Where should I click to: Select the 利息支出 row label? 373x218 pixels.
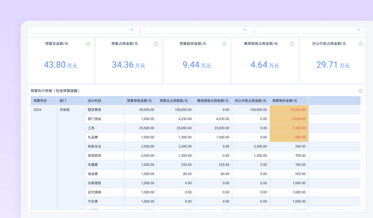click(94, 146)
